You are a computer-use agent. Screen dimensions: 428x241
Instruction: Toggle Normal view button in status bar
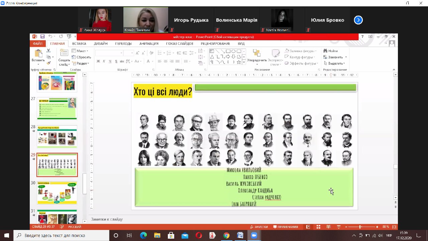pos(308,227)
